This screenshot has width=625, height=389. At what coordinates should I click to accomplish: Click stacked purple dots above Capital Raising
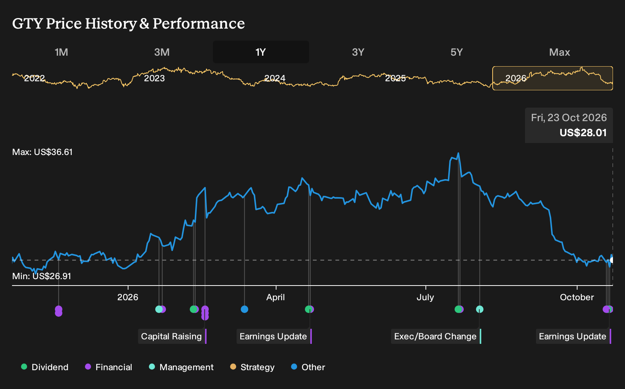pyautogui.click(x=205, y=313)
